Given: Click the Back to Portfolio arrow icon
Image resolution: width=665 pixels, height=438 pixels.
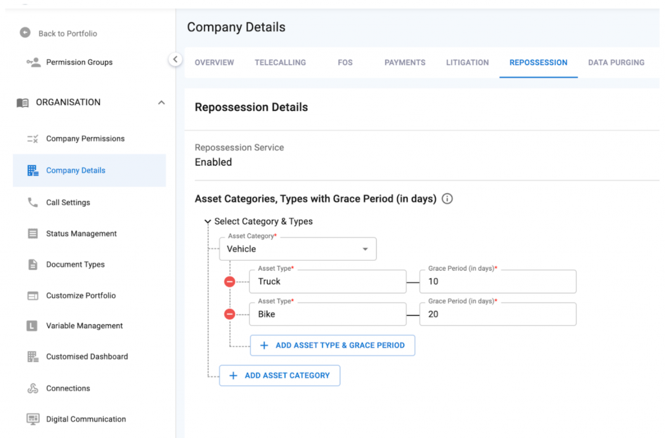Looking at the screenshot, I should click(25, 32).
